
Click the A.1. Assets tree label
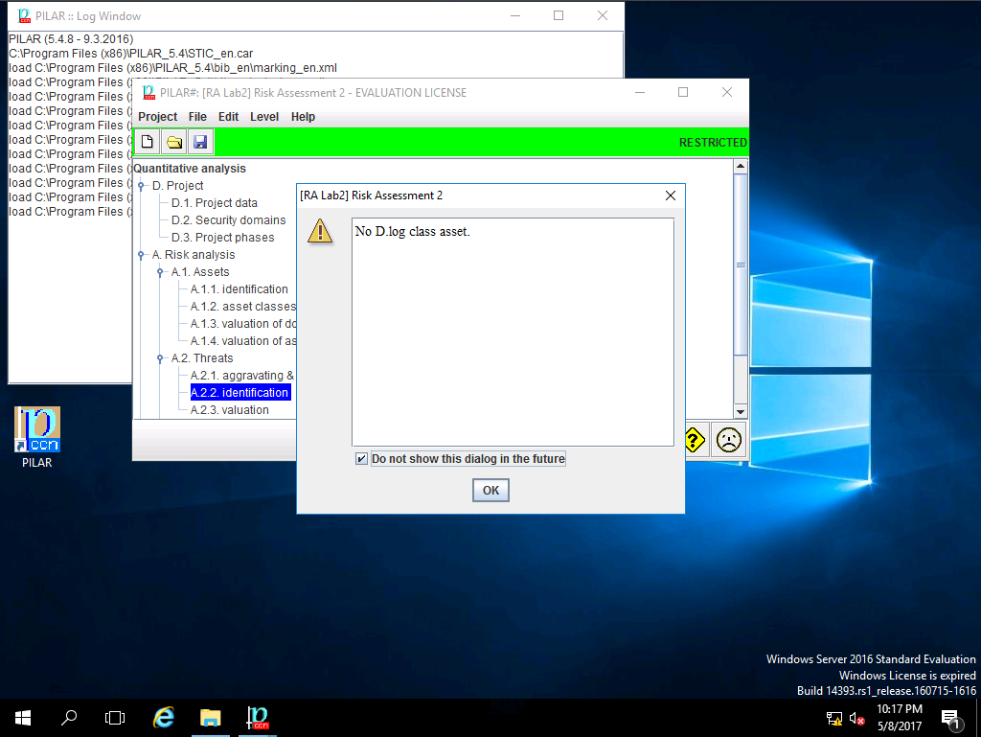click(x=200, y=272)
